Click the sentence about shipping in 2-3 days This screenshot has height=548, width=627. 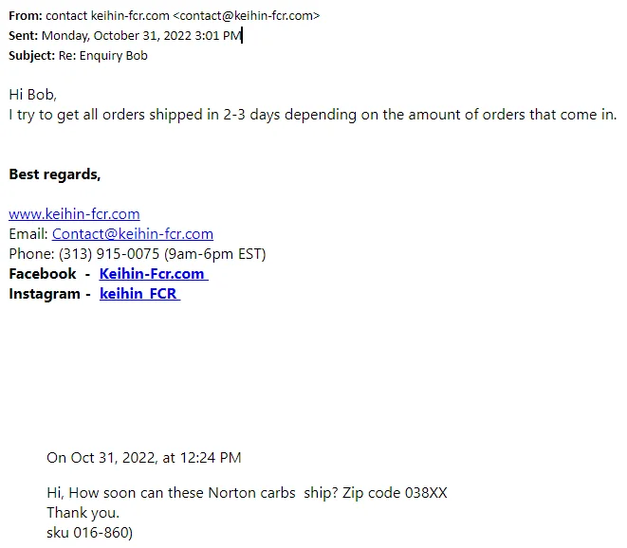312,115
